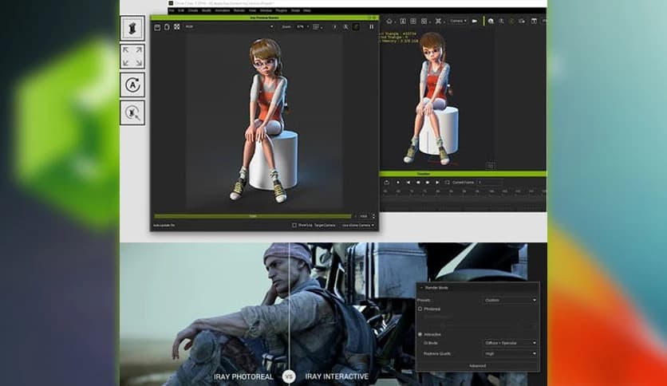Image resolution: width=667 pixels, height=386 pixels.
Task: Pause the Iray preview render
Action: pyautogui.click(x=371, y=27)
